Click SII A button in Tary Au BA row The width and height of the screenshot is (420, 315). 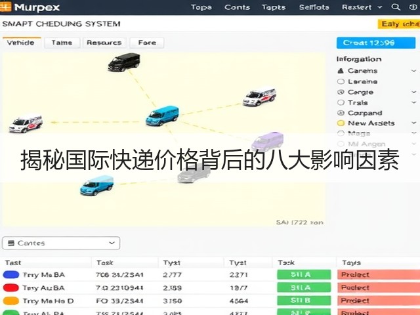pos(304,287)
